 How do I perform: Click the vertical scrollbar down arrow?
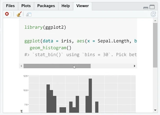[x=155, y=110]
